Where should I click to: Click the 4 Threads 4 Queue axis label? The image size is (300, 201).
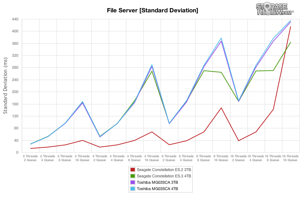[117, 158]
